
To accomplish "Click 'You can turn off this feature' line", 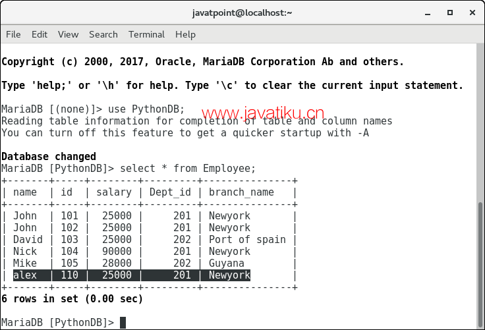I will click(185, 133).
